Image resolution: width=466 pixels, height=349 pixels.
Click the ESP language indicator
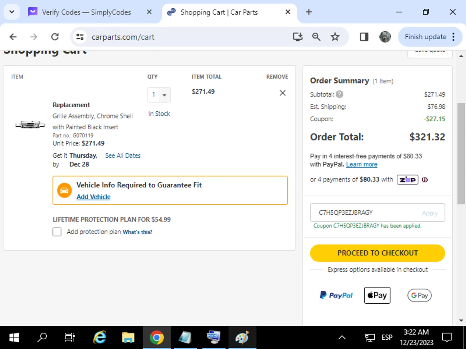click(x=387, y=337)
